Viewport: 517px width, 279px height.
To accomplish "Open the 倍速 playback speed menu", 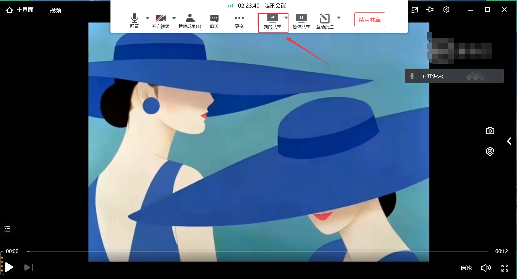I will point(466,268).
